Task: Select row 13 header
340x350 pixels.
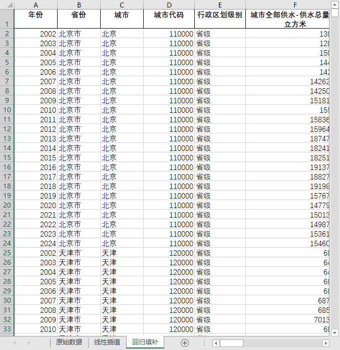Action: pos(7,138)
